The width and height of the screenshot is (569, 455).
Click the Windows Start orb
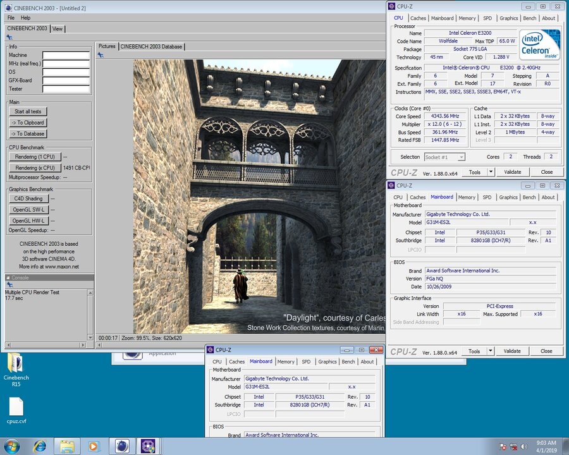(11, 446)
